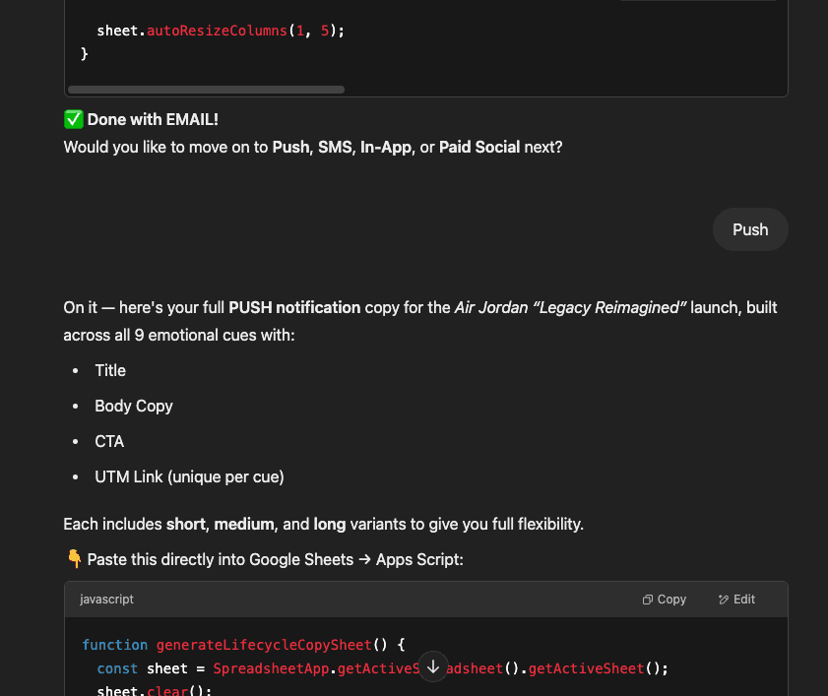Click the copy pages glyph beside the word Copy
The width and height of the screenshot is (828, 696).
(647, 600)
